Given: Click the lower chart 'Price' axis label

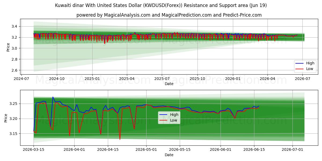Looking at the screenshot, I should 6,118.
